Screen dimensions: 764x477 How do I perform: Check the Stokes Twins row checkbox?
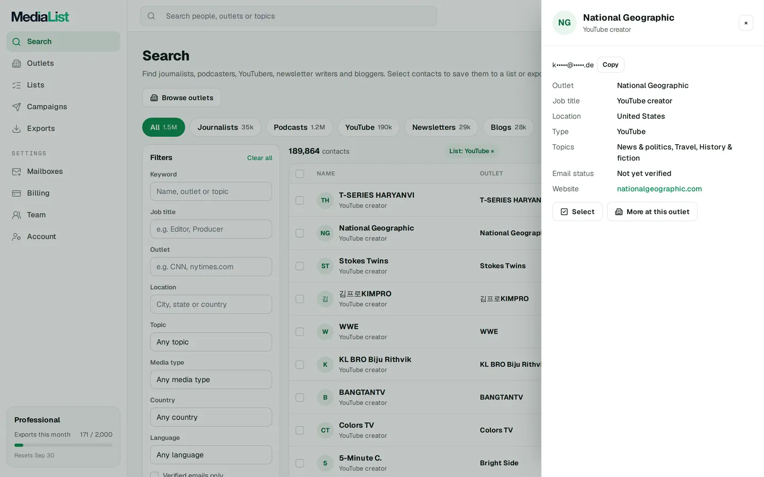[300, 266]
